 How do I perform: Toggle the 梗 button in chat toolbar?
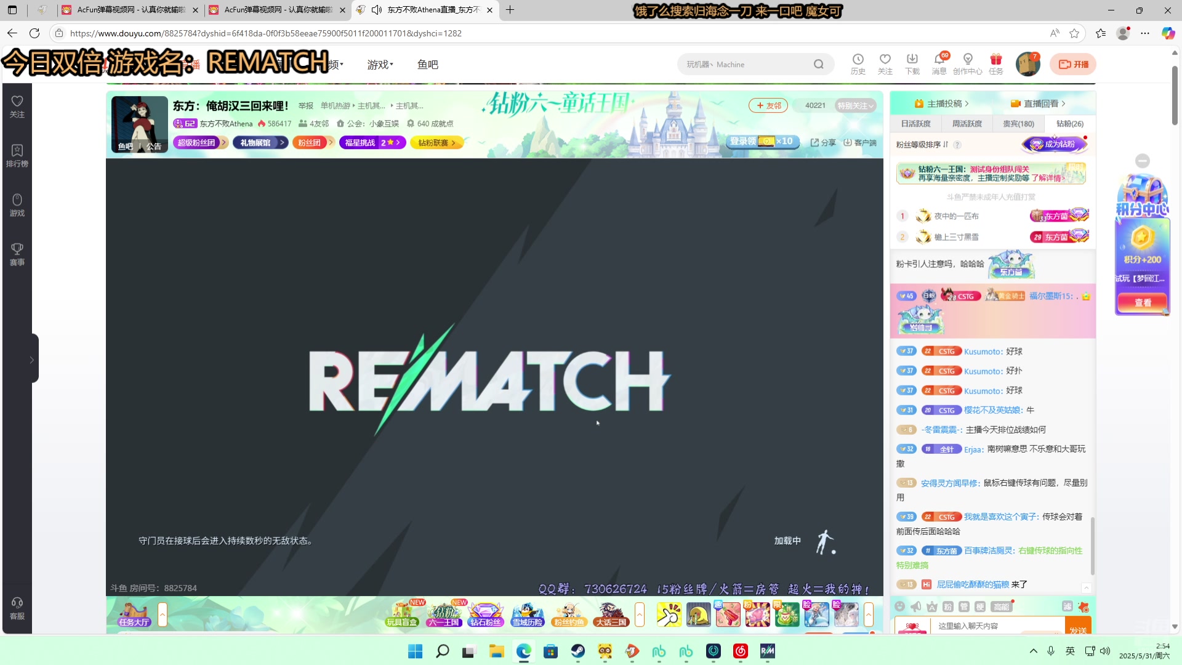tap(980, 607)
